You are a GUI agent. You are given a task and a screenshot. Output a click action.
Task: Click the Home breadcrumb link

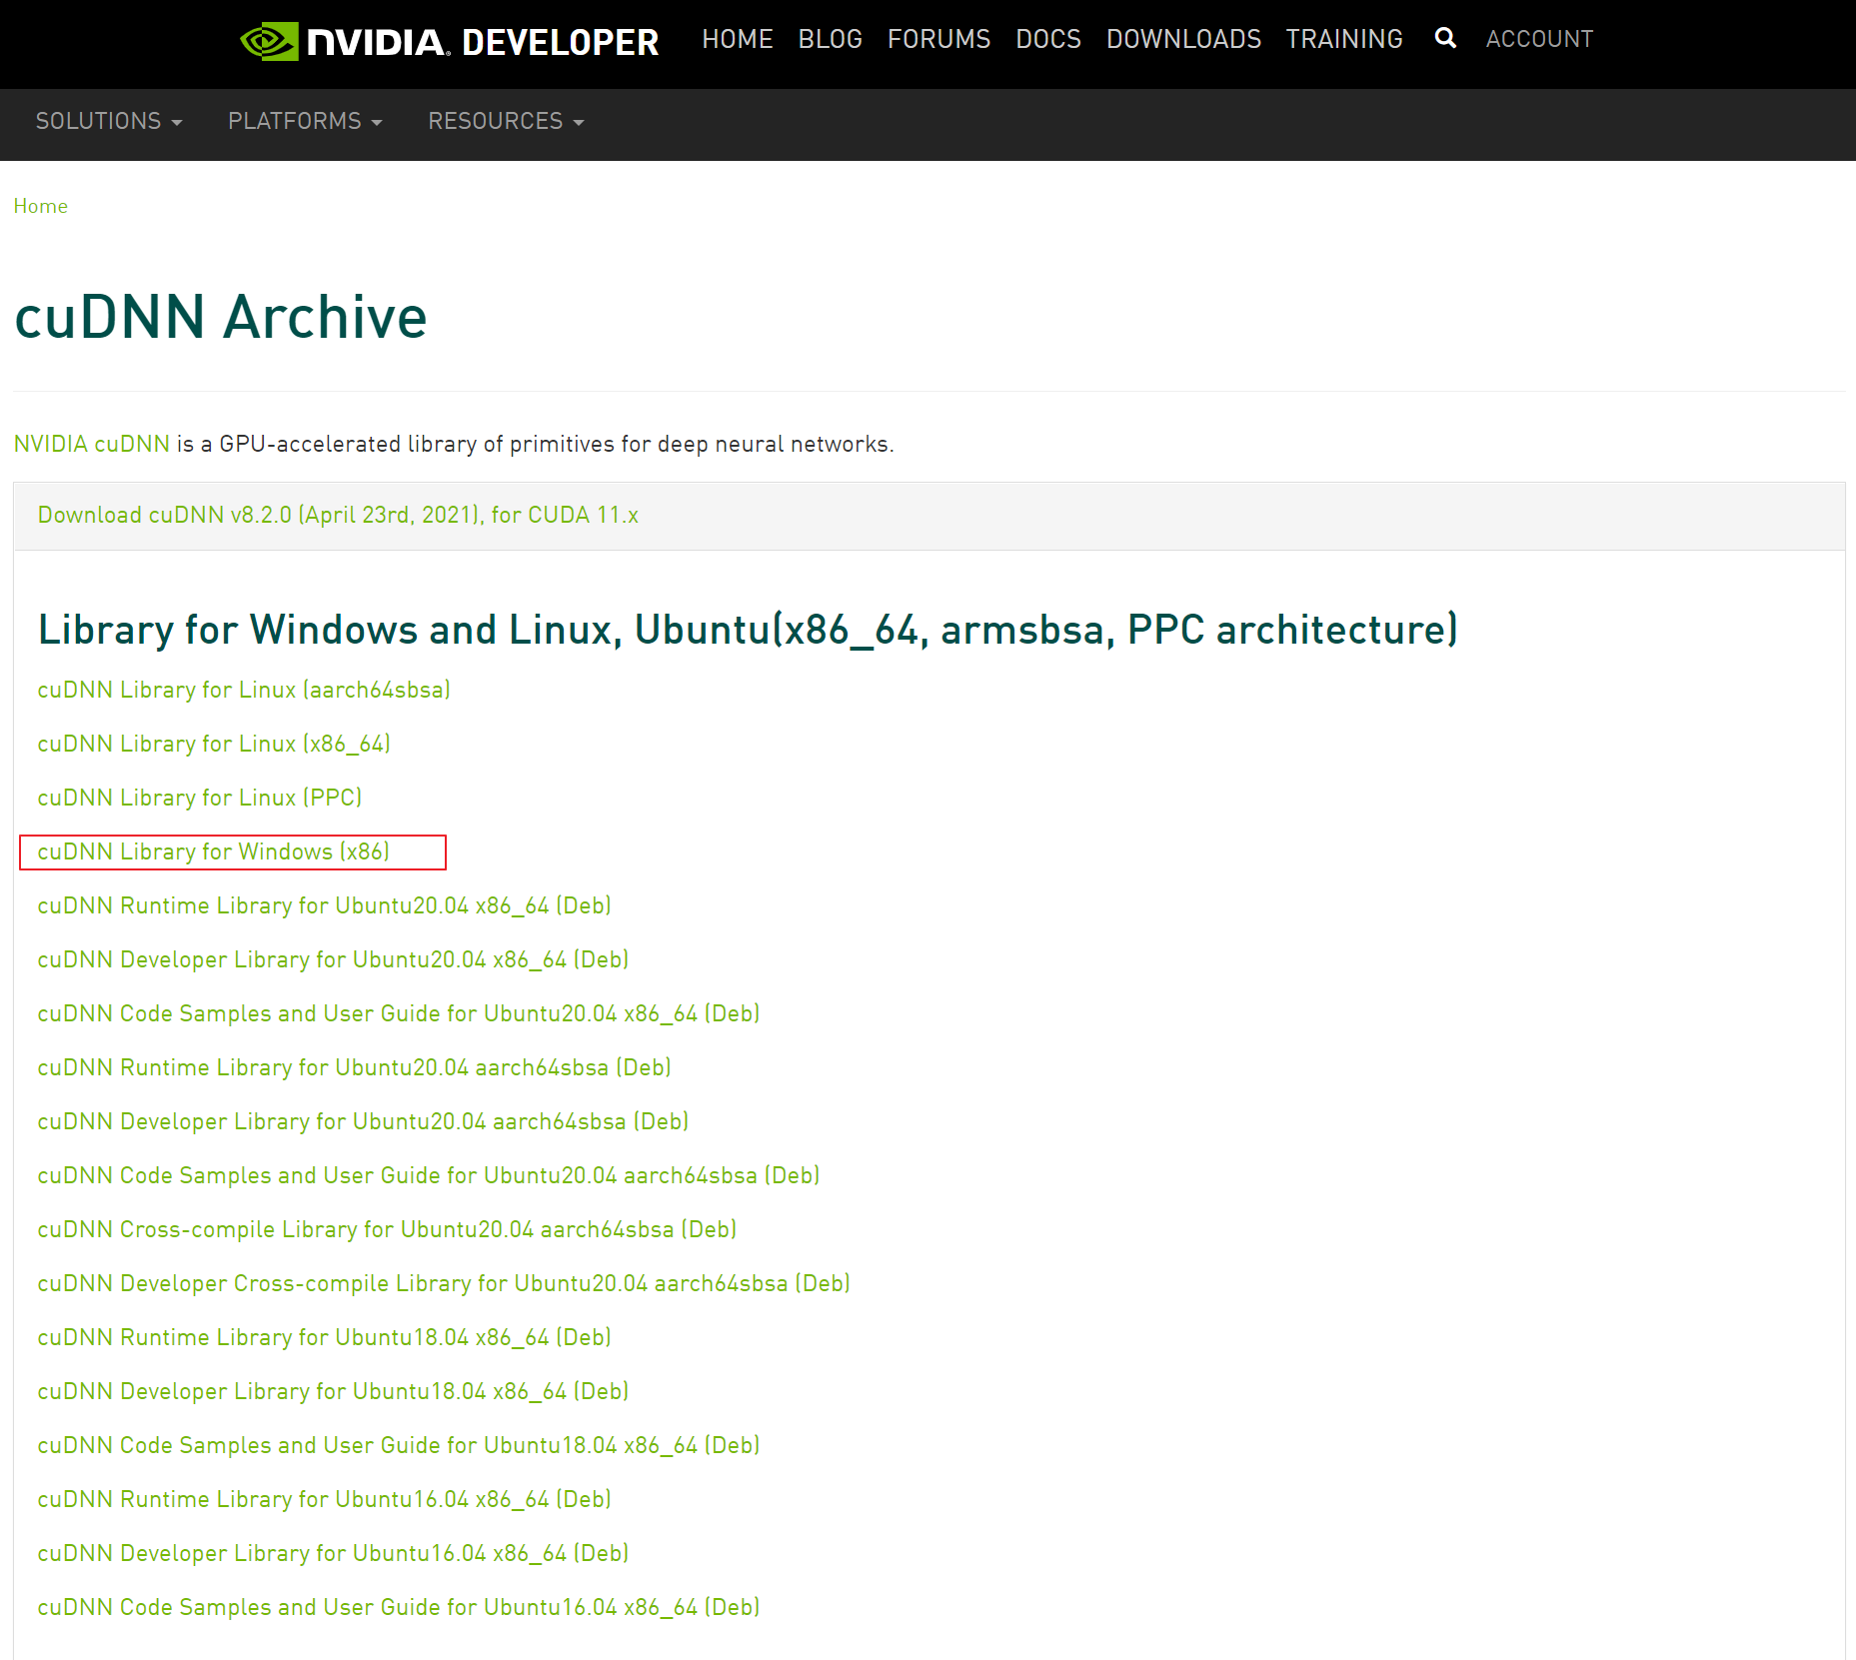(41, 206)
